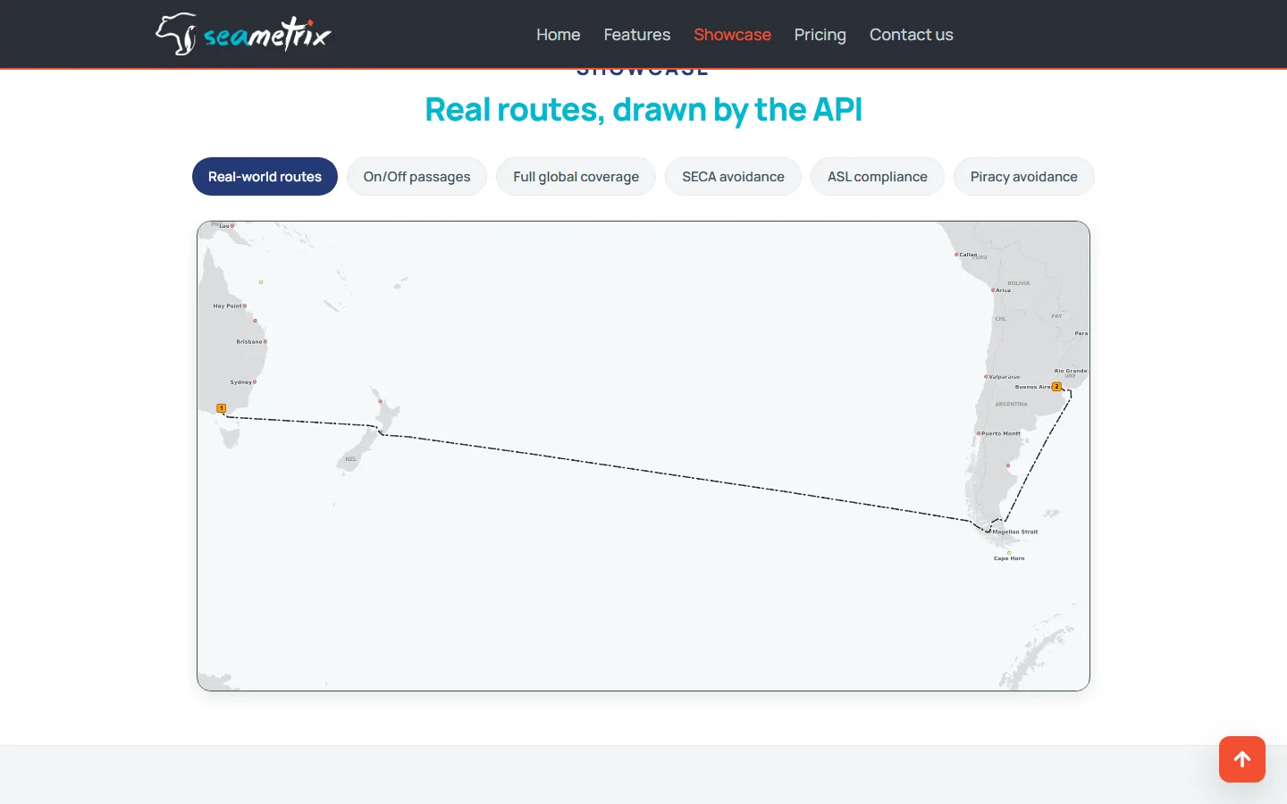Image resolution: width=1287 pixels, height=804 pixels.
Task: Click the NZL label on New Zealand
Action: coord(350,459)
